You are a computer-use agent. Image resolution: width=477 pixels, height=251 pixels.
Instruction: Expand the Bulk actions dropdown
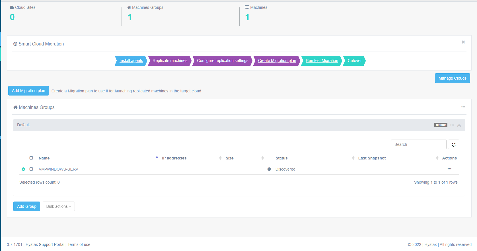(59, 206)
